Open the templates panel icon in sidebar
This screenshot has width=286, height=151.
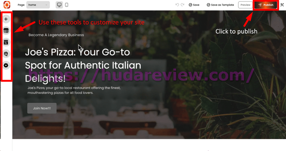(x=6, y=42)
